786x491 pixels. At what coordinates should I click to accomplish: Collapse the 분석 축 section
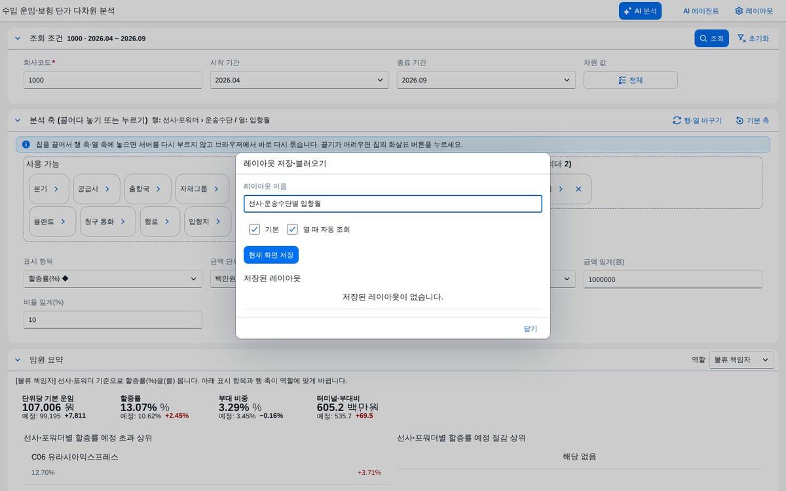click(18, 120)
